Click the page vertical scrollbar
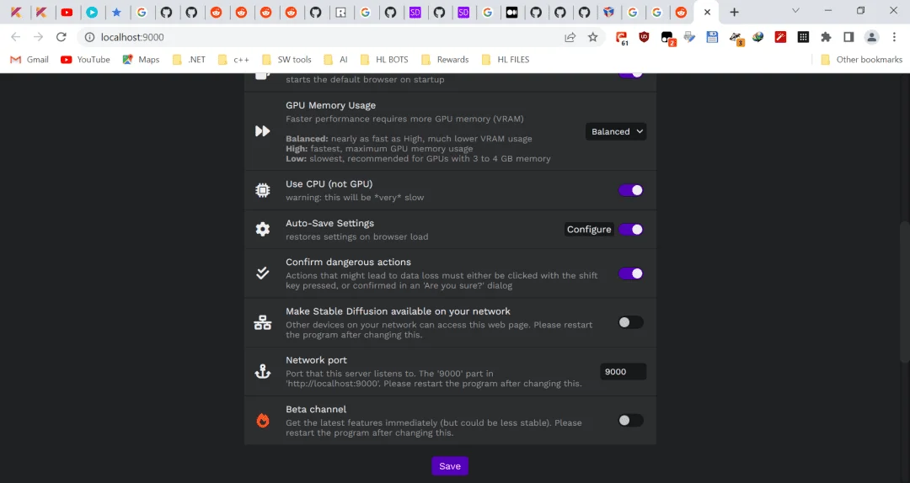 point(904,292)
